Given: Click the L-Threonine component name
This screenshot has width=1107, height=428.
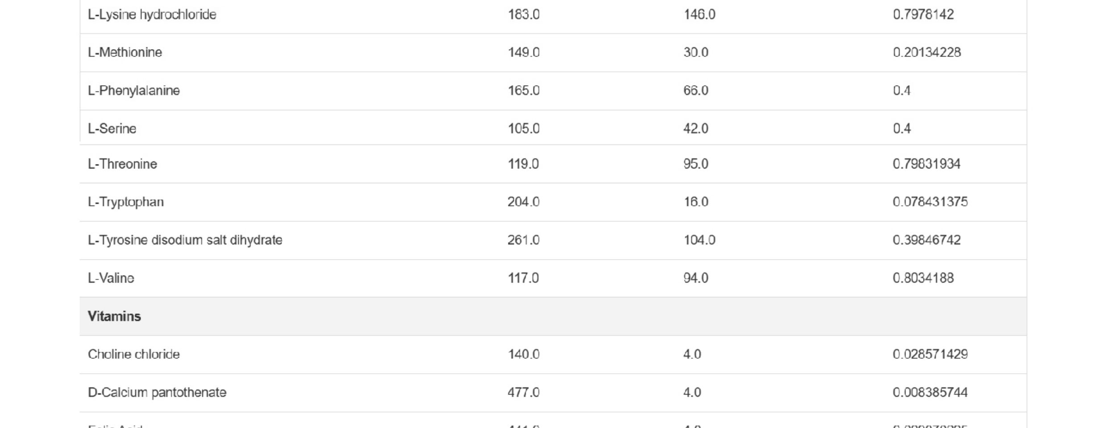Looking at the screenshot, I should (122, 164).
